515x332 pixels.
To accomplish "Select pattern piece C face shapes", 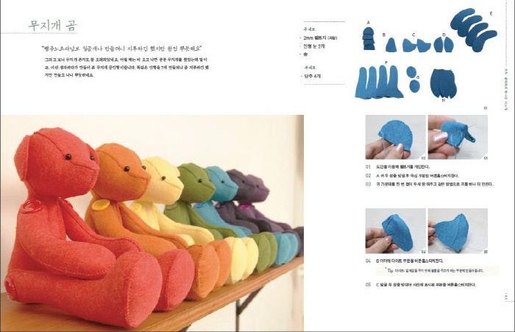I will [416, 46].
